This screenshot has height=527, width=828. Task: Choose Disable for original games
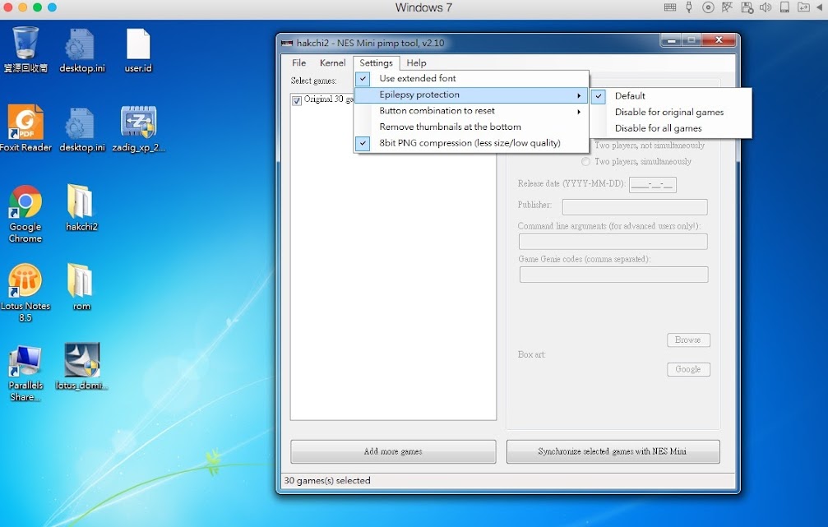click(671, 112)
